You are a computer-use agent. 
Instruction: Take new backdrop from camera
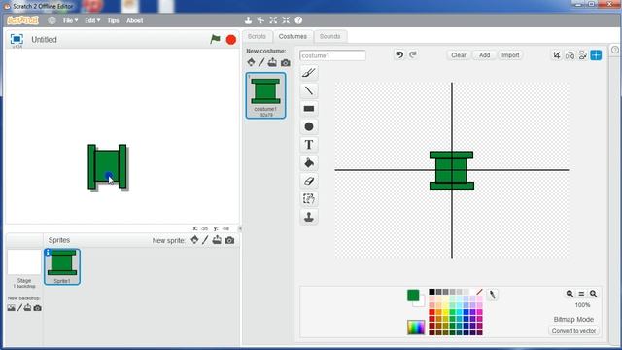(x=37, y=308)
